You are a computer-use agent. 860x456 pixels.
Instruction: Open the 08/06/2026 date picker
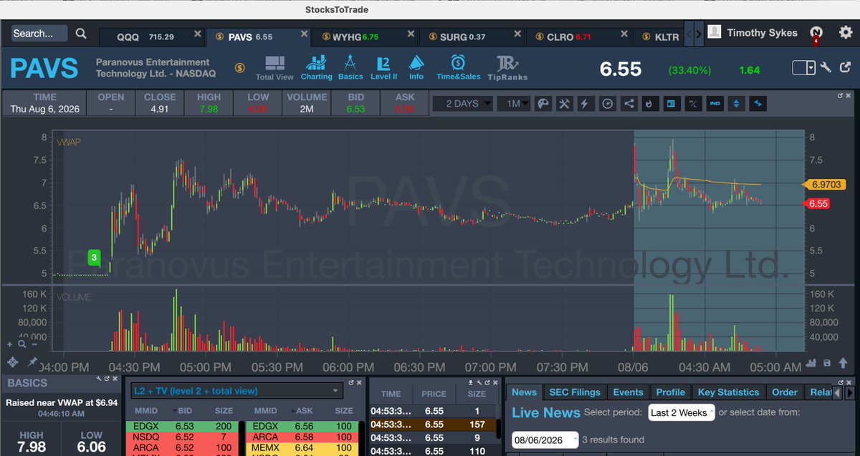tap(545, 440)
